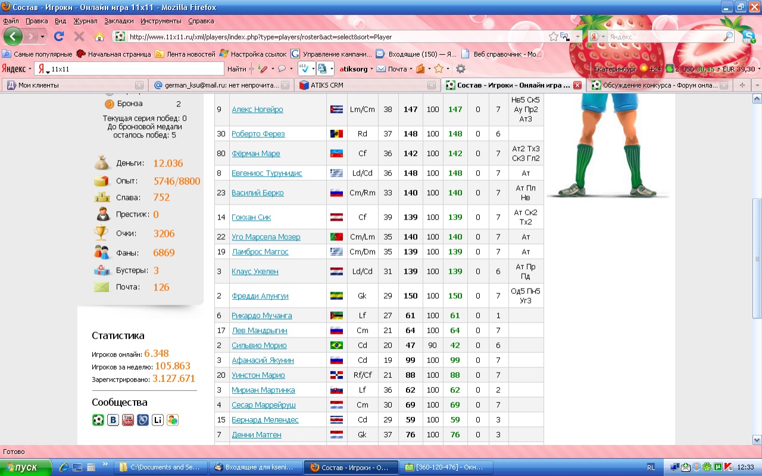Image resolution: width=762 pixels, height=476 pixels.
Task: Open the Закладки menu
Action: (118, 21)
